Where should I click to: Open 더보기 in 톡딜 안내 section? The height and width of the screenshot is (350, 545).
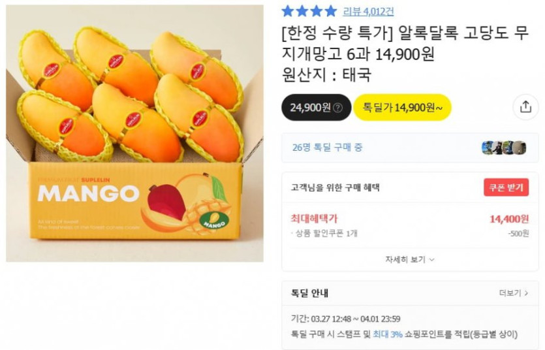coord(514,293)
